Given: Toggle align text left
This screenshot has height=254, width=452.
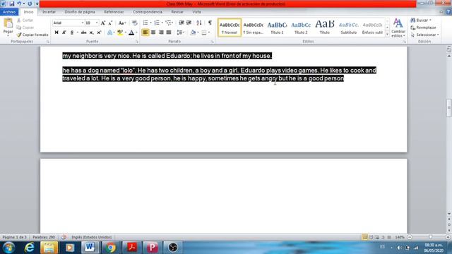Looking at the screenshot, I should [145, 32].
